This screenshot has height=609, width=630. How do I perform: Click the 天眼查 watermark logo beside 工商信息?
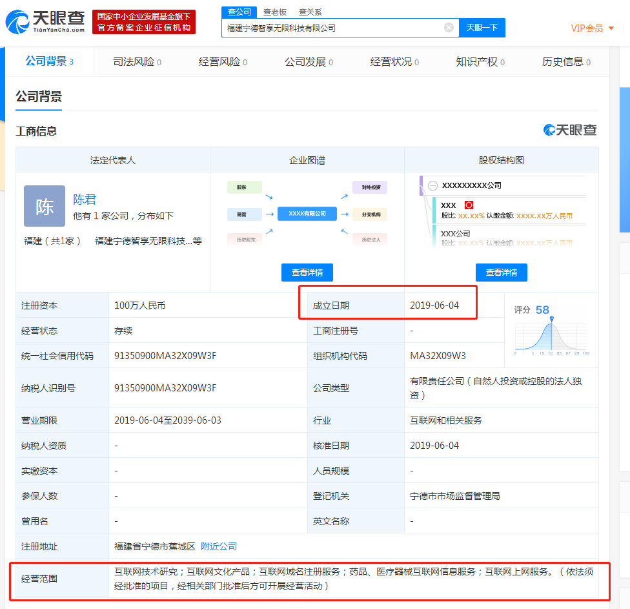point(570,130)
